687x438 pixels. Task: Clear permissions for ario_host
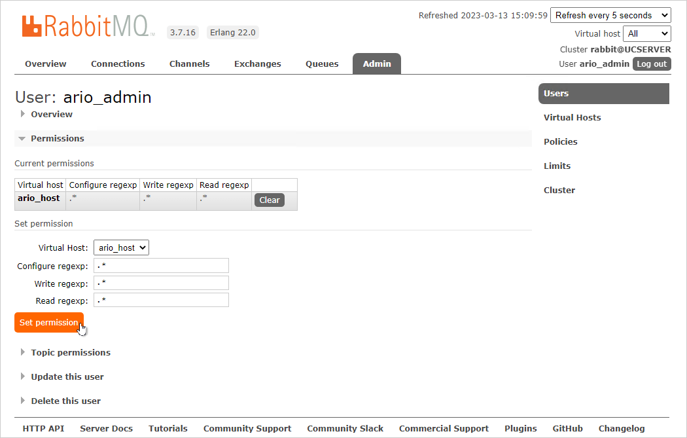(x=269, y=200)
